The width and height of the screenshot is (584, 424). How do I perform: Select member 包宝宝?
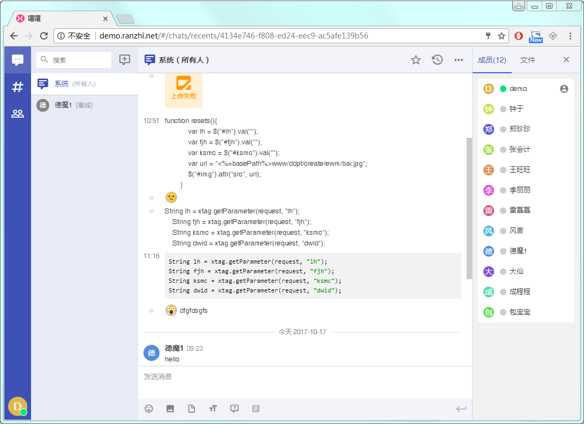[x=526, y=312]
